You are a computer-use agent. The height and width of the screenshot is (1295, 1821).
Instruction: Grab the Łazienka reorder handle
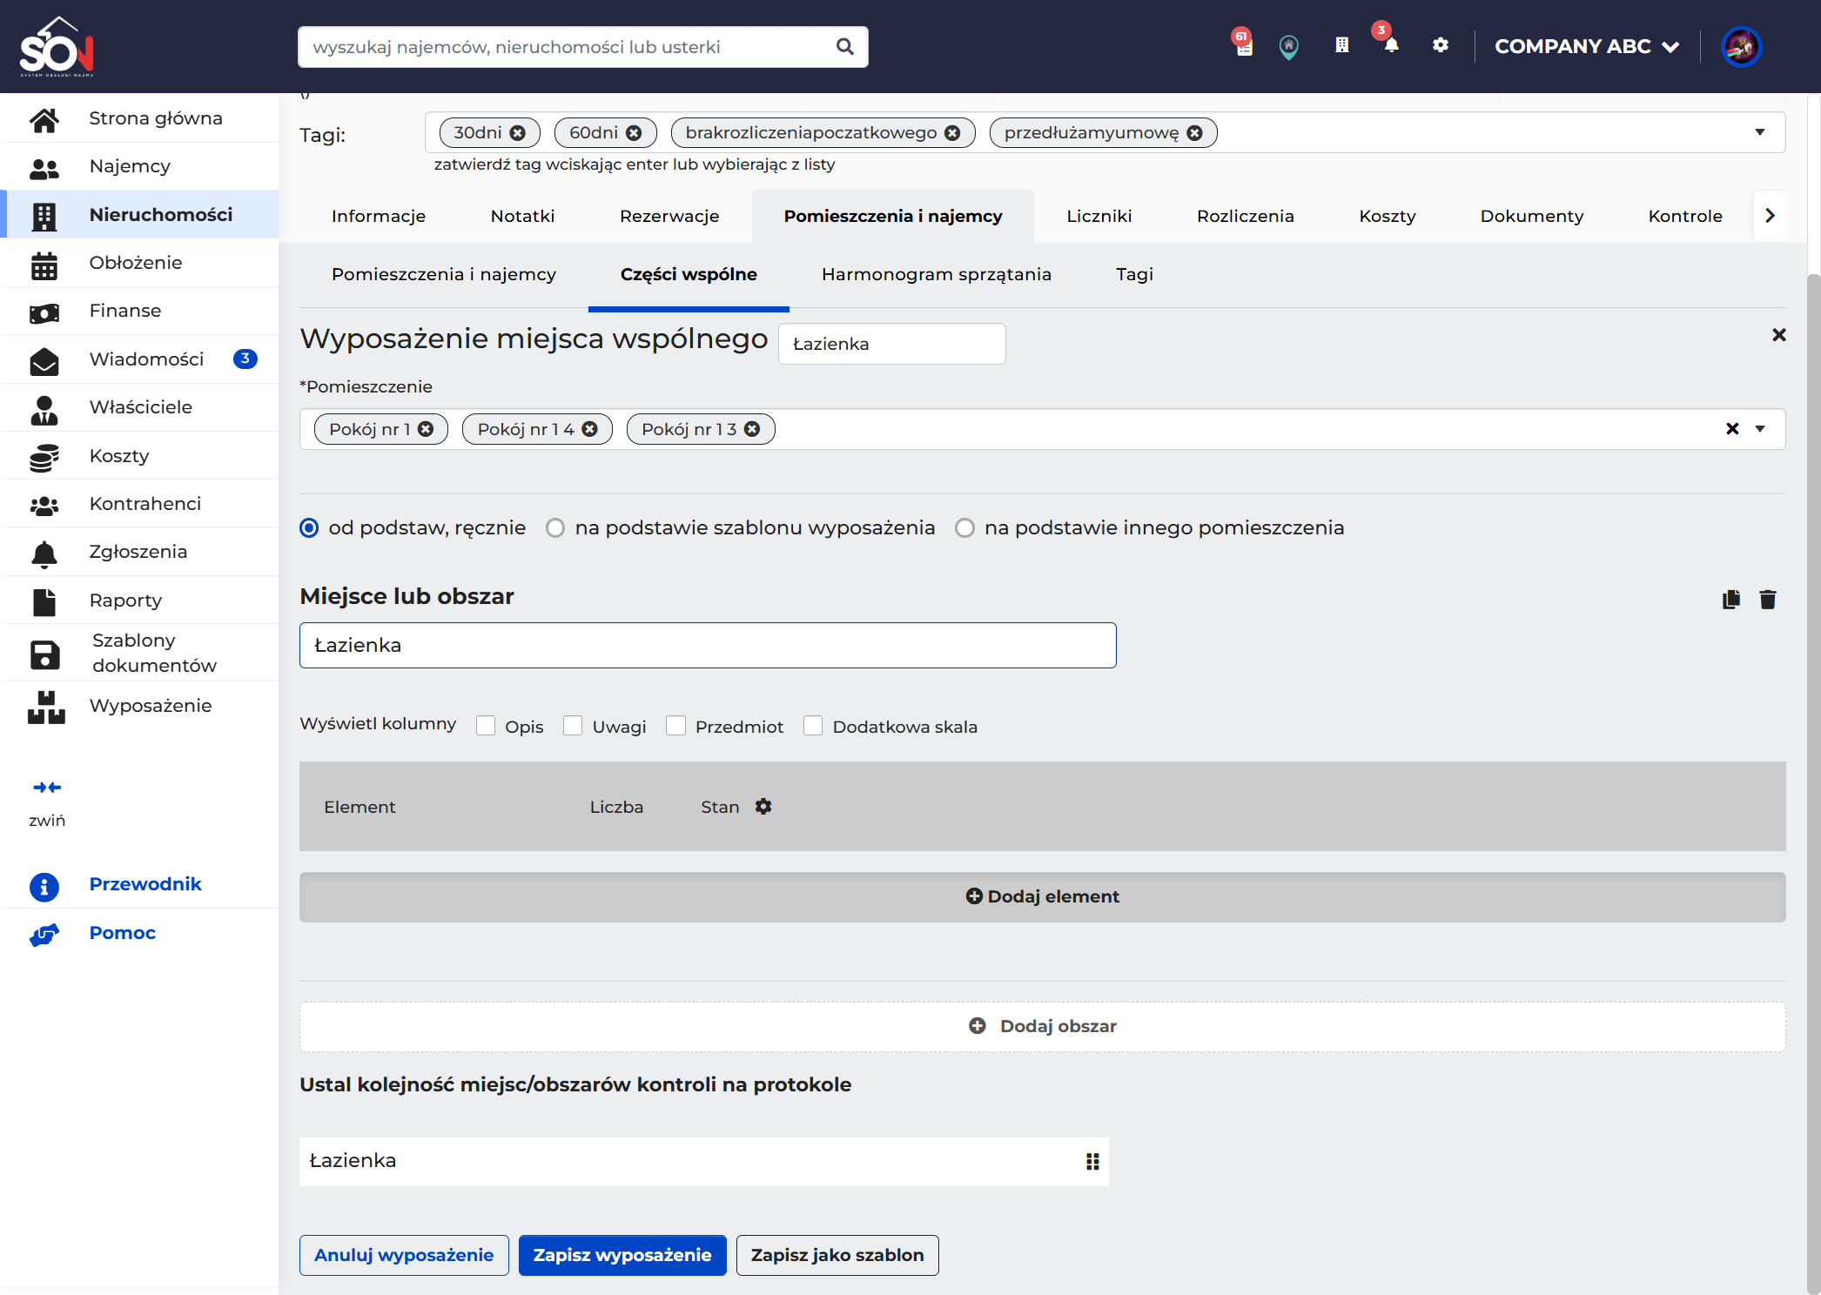pyautogui.click(x=1092, y=1162)
